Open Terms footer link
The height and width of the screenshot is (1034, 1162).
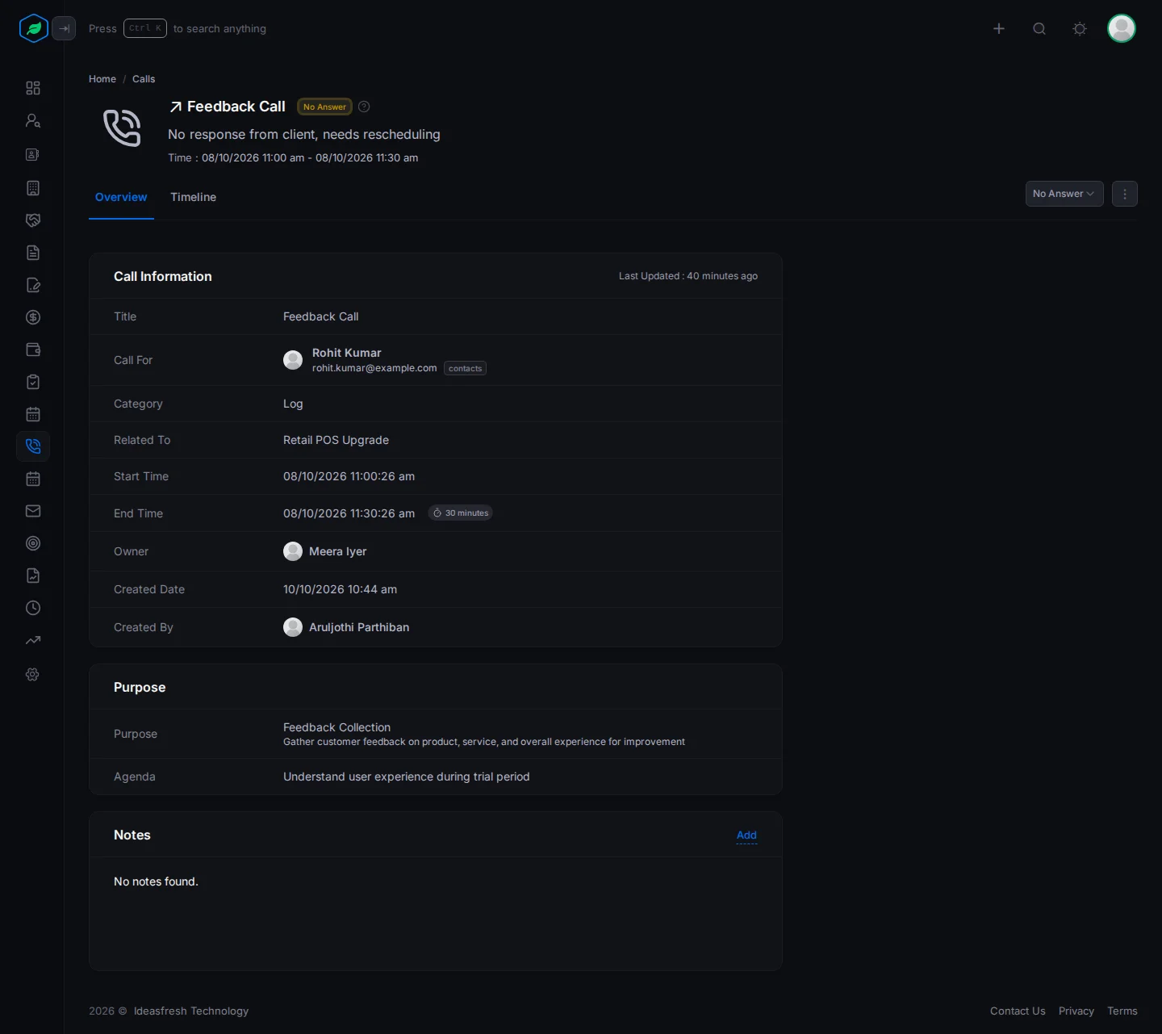pyautogui.click(x=1122, y=1011)
